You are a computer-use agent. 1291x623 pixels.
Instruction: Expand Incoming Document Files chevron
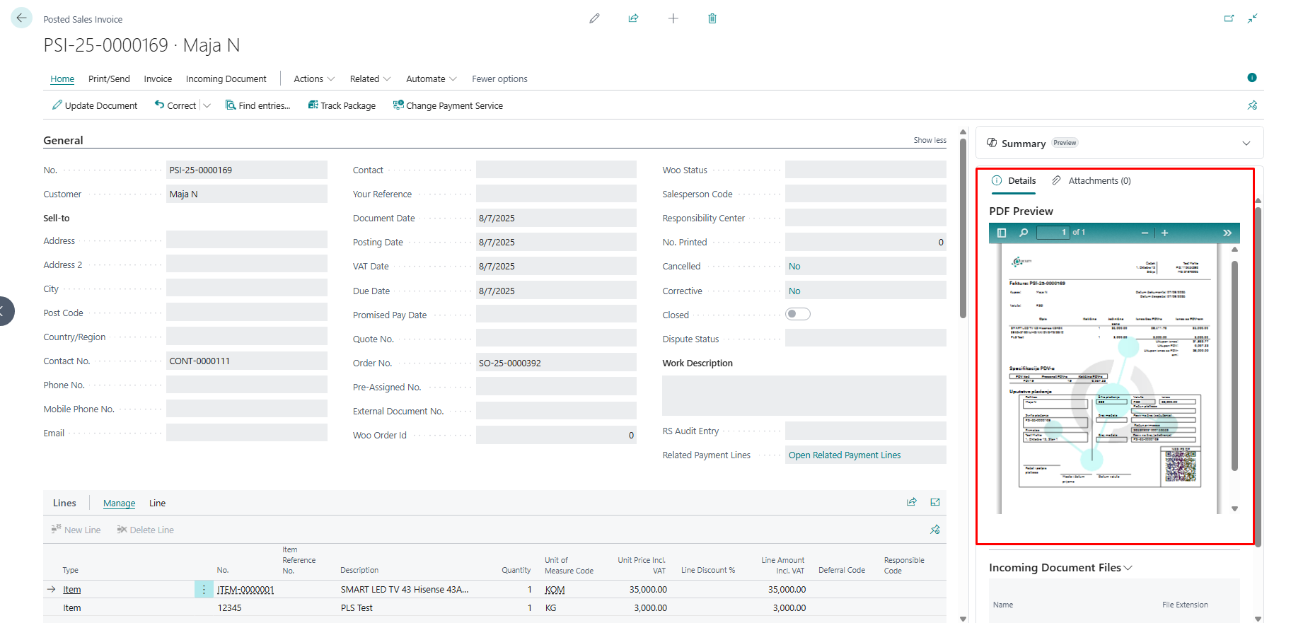[1128, 568]
